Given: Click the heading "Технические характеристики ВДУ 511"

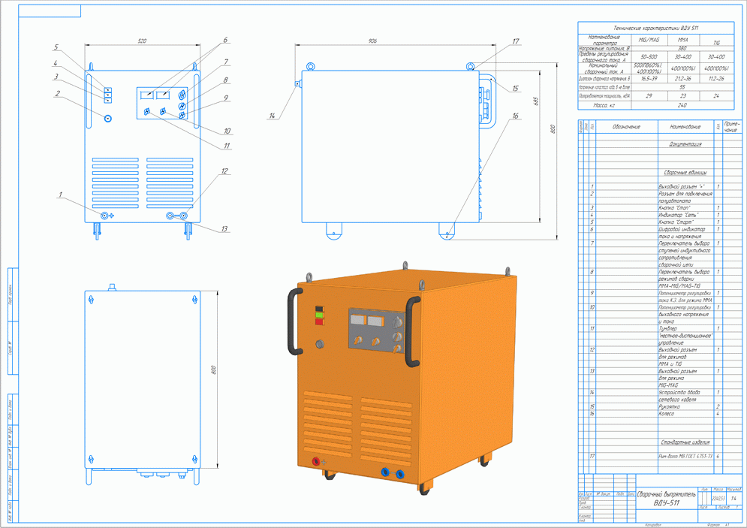Looking at the screenshot, I should point(655,28).
